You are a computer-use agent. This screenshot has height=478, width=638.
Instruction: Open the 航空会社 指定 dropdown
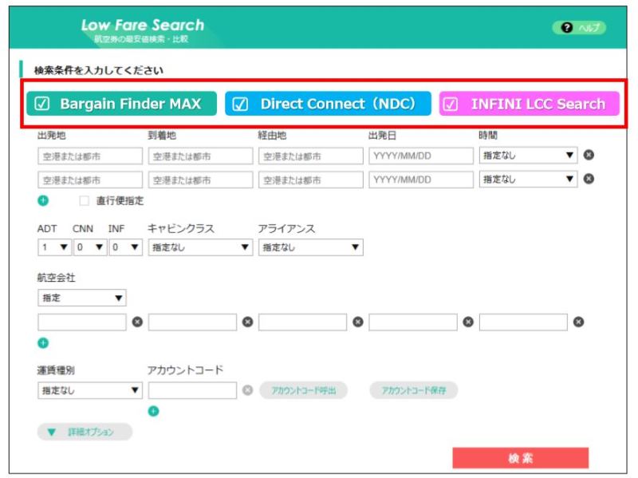point(82,298)
